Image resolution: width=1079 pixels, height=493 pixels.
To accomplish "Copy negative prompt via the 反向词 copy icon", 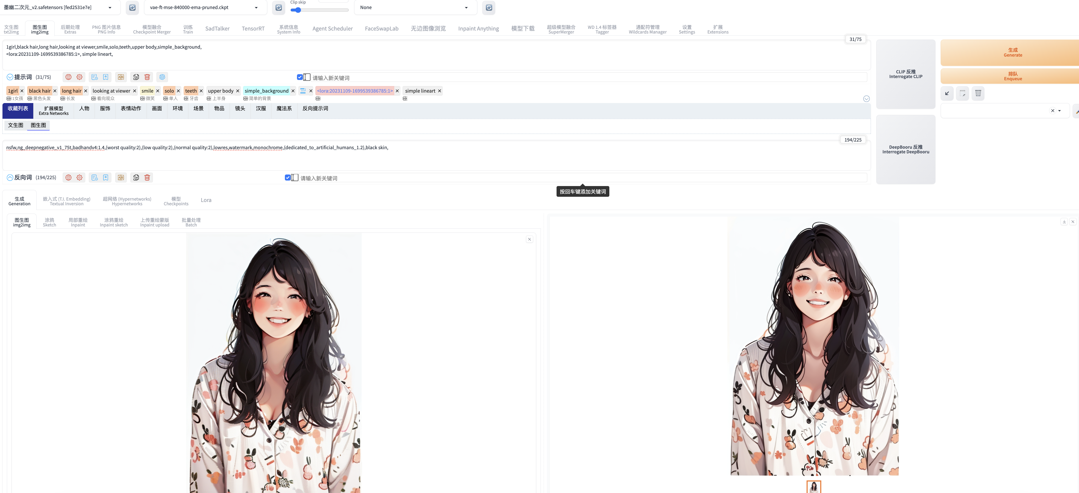I will point(136,178).
